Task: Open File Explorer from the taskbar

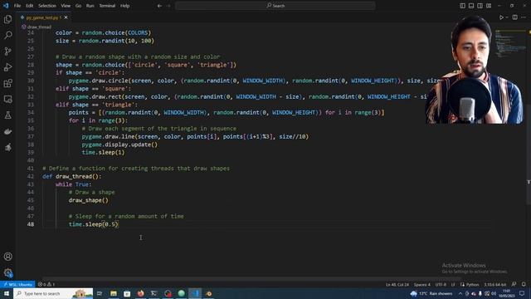Action: click(114, 293)
